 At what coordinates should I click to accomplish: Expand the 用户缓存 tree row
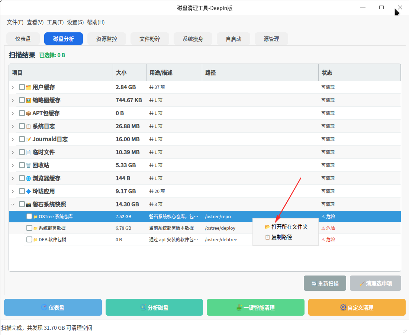13,87
